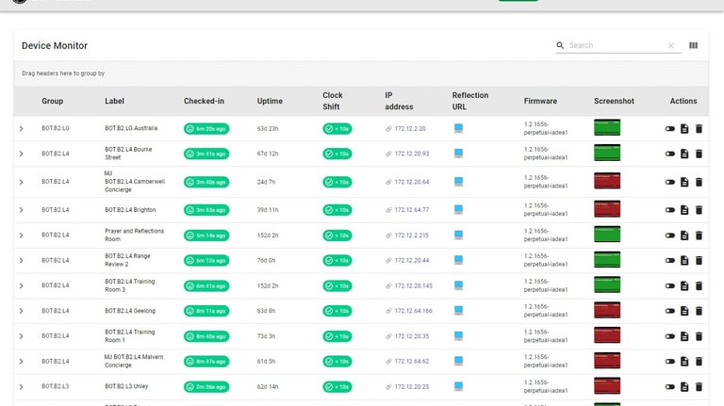This screenshot has width=724, height=406.
Task: Toggle the switch for Camberwell Concierge
Action: click(670, 182)
